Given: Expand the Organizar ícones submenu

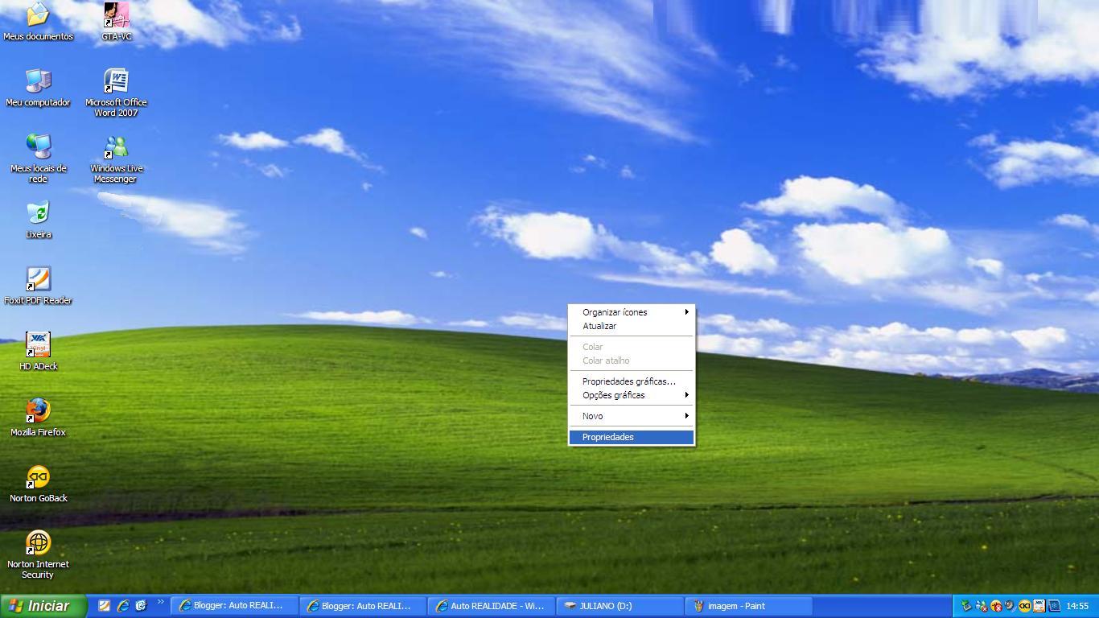Looking at the screenshot, I should tap(632, 312).
